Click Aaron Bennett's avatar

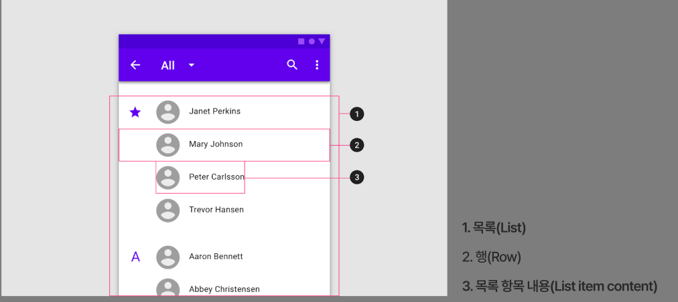click(167, 257)
